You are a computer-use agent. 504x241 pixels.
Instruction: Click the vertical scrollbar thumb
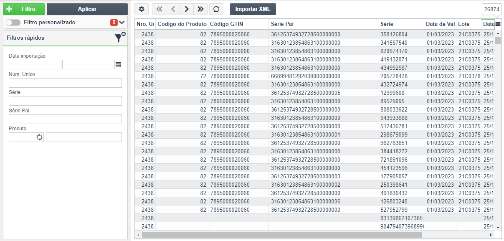(x=498, y=41)
